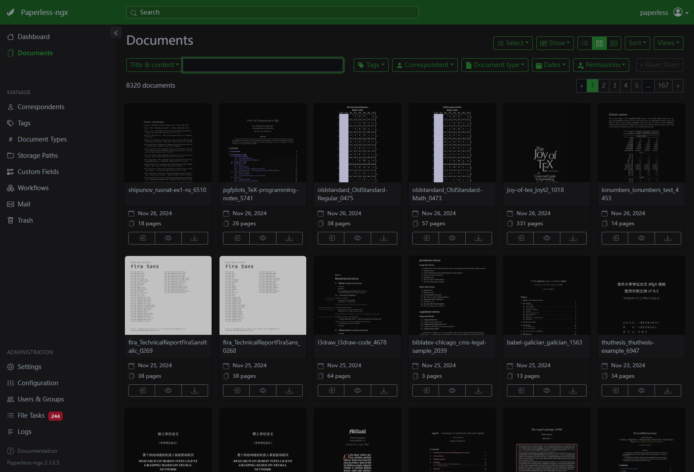Download babel-galician_galician_1563 document

(573, 390)
